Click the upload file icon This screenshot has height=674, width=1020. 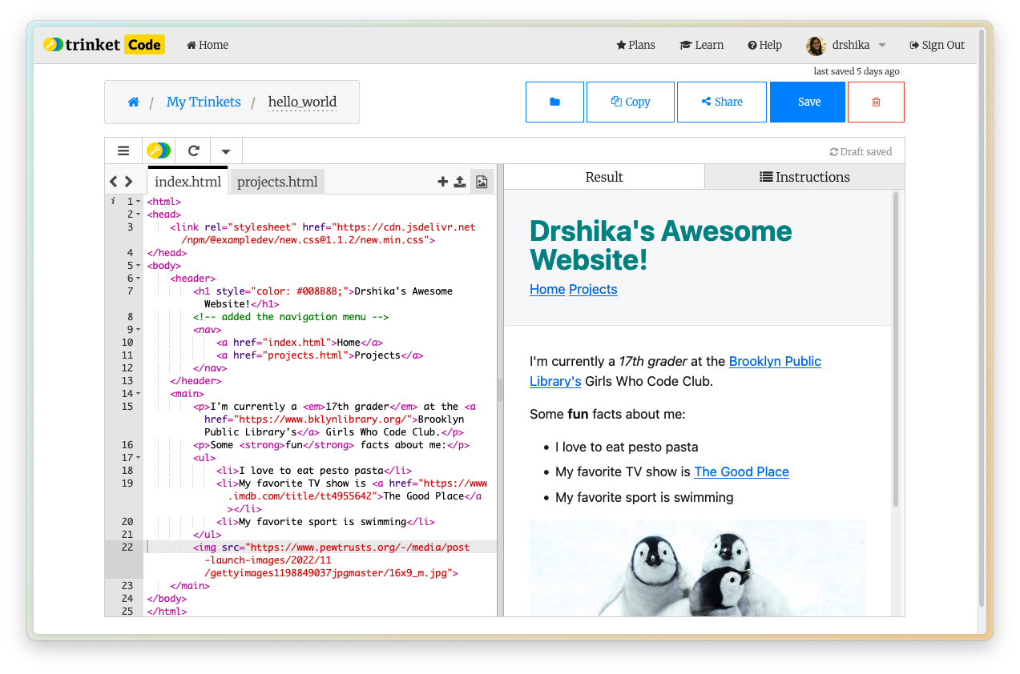460,182
